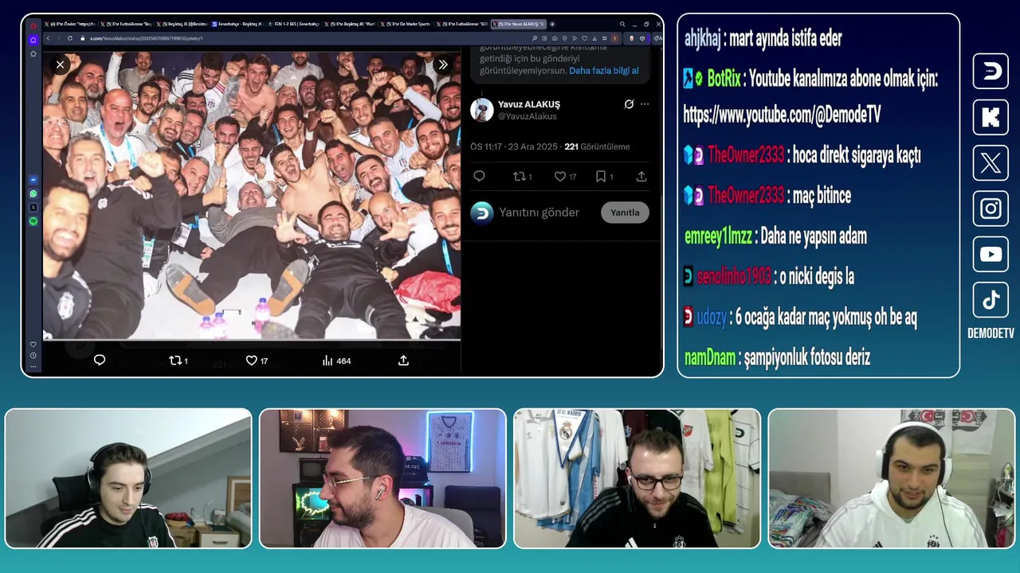Click chat username 'senolinho1903'
The width and height of the screenshot is (1020, 573).
coord(734,276)
